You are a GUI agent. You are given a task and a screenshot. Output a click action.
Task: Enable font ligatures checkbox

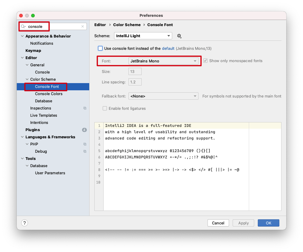(105, 108)
